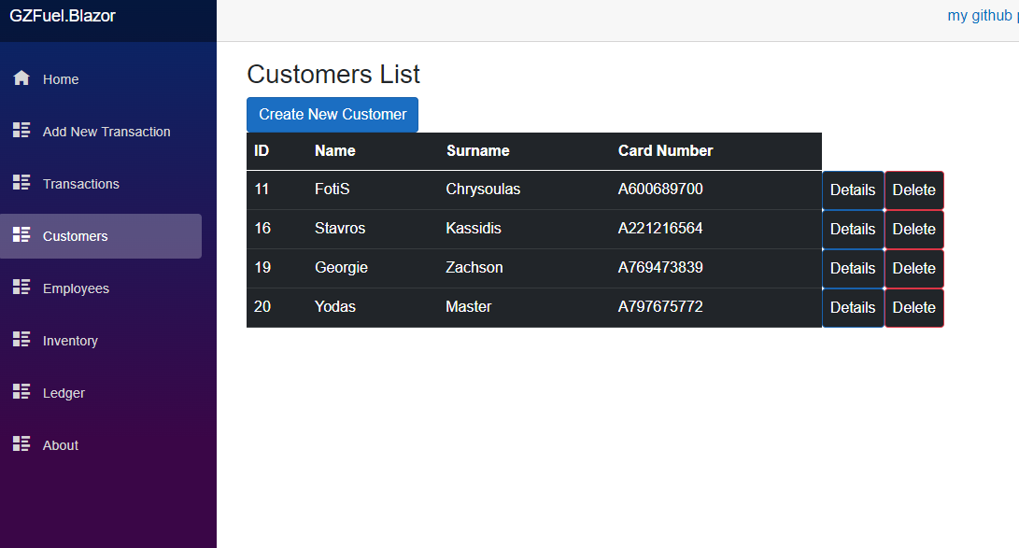Select card number A769473839
Screen dimensions: 1019x548
click(660, 267)
